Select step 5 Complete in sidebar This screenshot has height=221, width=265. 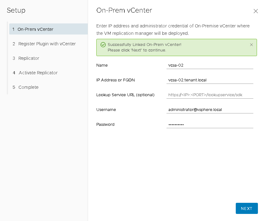28,87
